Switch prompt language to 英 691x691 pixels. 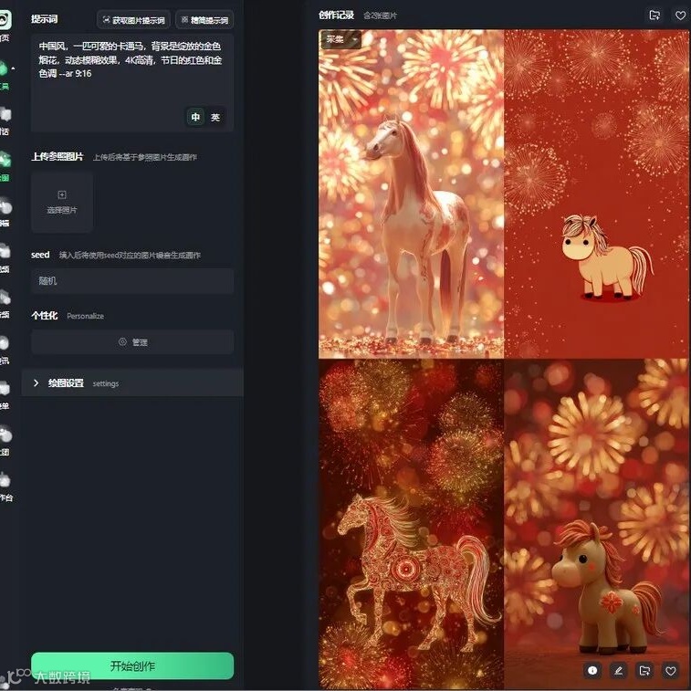coord(215,117)
